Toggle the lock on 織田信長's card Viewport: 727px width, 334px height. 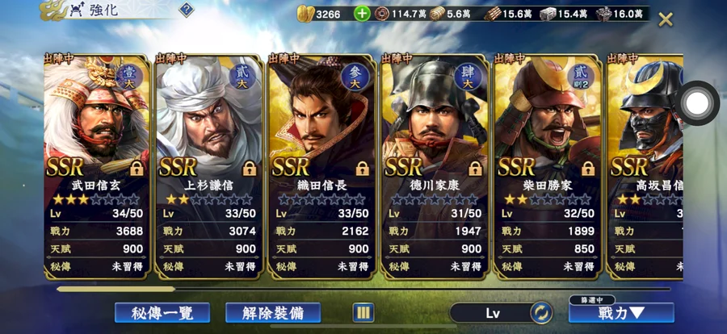(x=362, y=168)
